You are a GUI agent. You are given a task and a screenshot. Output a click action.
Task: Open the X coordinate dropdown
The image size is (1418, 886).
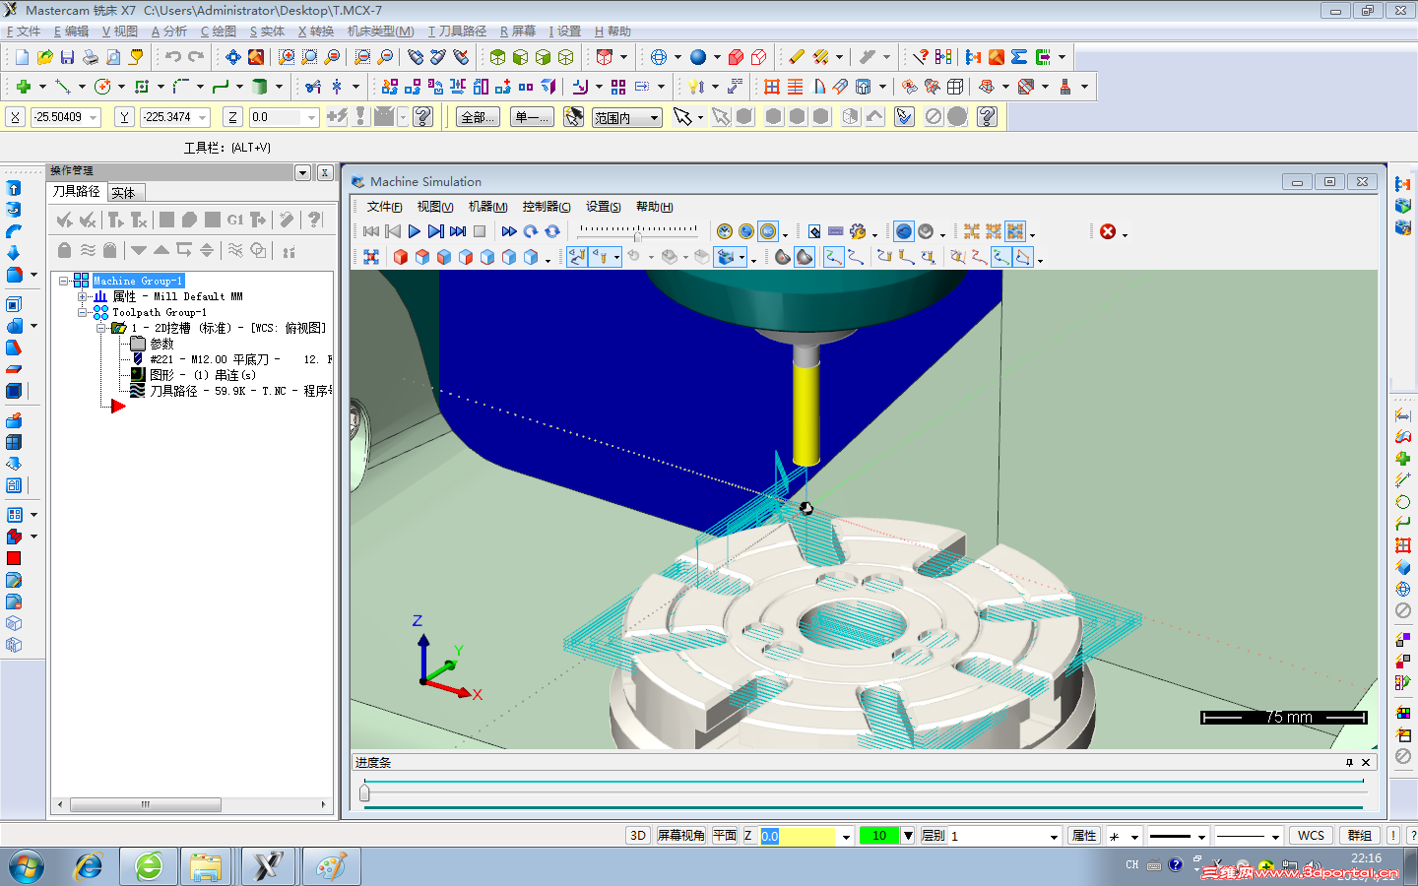tap(95, 117)
